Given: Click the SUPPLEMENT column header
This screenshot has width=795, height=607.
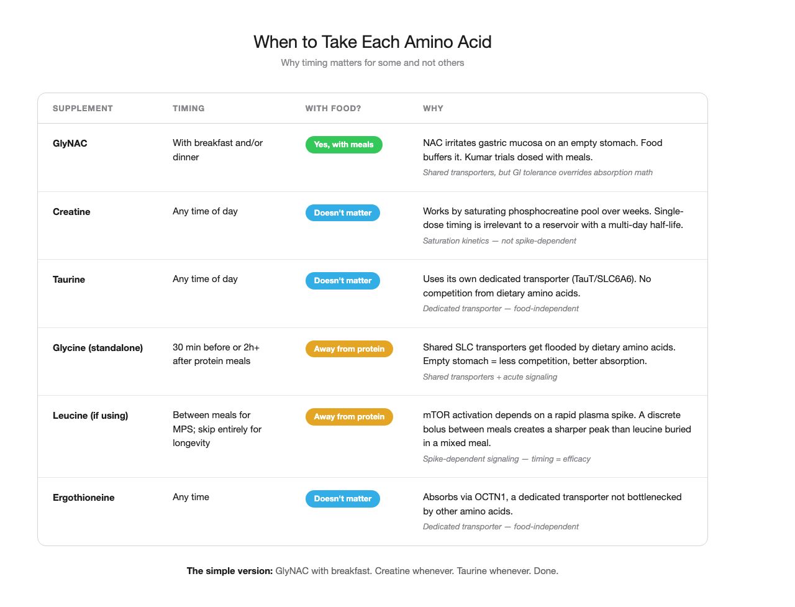Looking at the screenshot, I should 83,108.
